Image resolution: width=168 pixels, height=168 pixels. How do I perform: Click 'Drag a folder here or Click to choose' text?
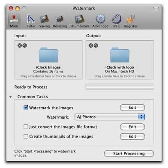click(x=120, y=76)
